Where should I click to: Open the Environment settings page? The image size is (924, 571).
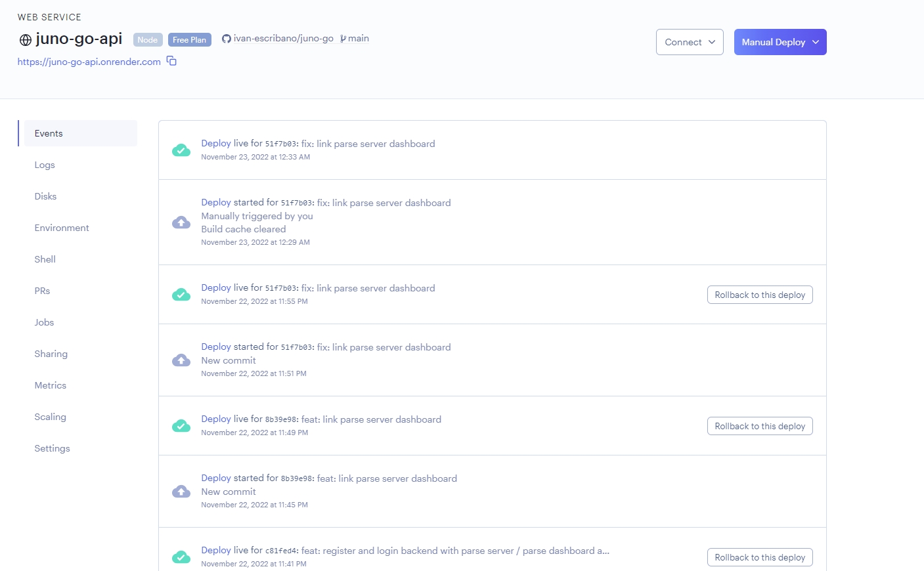pyautogui.click(x=62, y=228)
